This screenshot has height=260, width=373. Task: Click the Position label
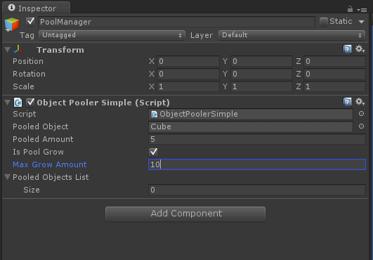click(x=28, y=61)
